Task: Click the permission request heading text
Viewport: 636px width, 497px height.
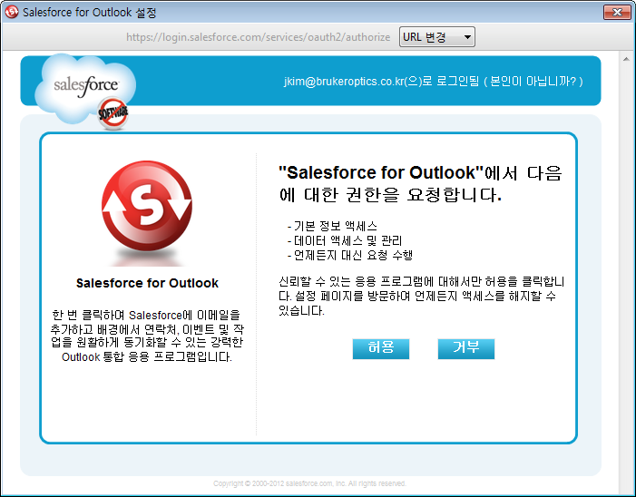Action: click(x=420, y=183)
